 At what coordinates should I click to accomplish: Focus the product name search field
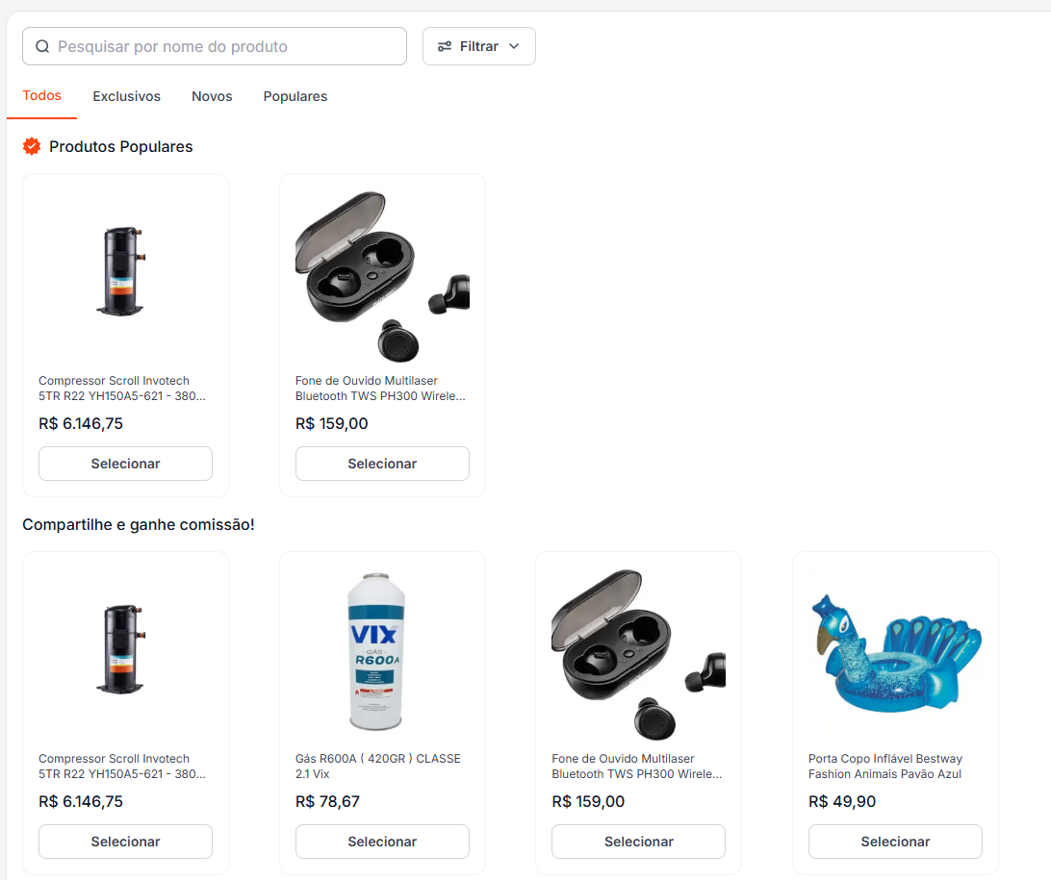point(215,46)
